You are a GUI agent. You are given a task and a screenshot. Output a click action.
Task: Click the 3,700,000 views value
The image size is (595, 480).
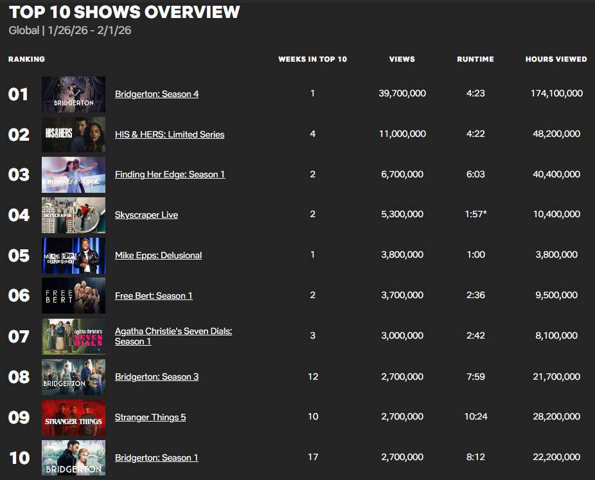pos(402,295)
